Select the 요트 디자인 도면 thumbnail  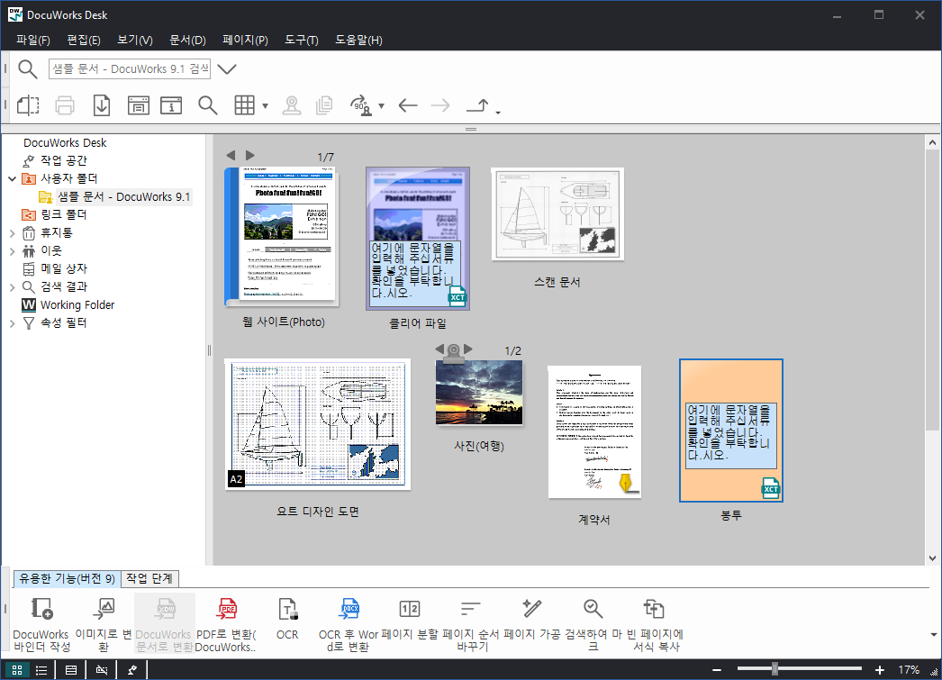click(x=317, y=424)
